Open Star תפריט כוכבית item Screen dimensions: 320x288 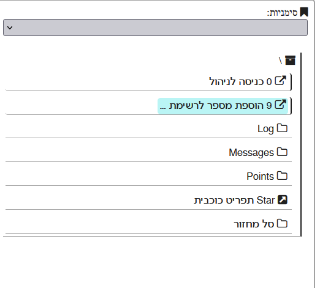tap(148, 201)
